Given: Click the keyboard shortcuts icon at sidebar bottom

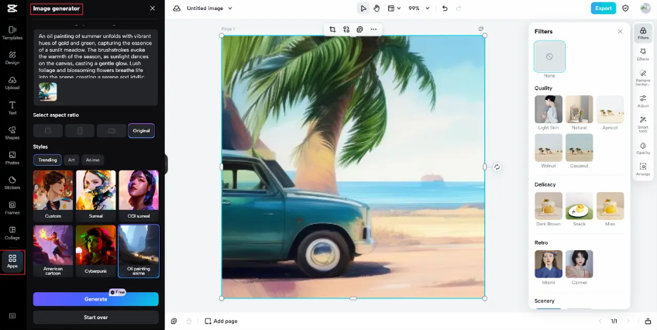Looking at the screenshot, I should pyautogui.click(x=12, y=316).
